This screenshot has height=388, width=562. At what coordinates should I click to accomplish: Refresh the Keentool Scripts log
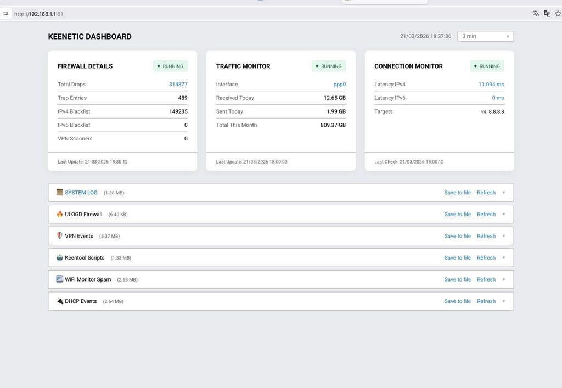pyautogui.click(x=486, y=258)
